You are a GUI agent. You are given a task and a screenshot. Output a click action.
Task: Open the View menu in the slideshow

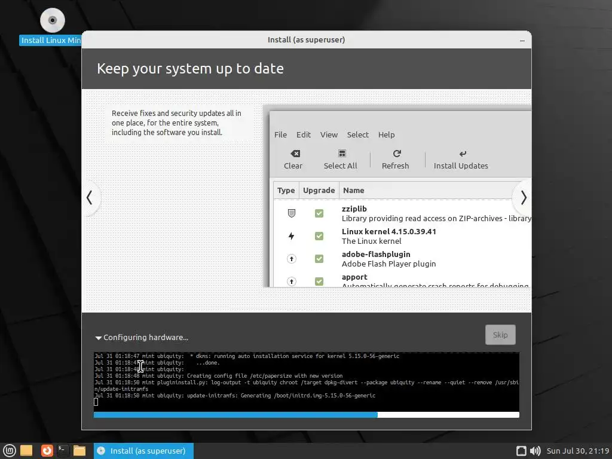(329, 134)
